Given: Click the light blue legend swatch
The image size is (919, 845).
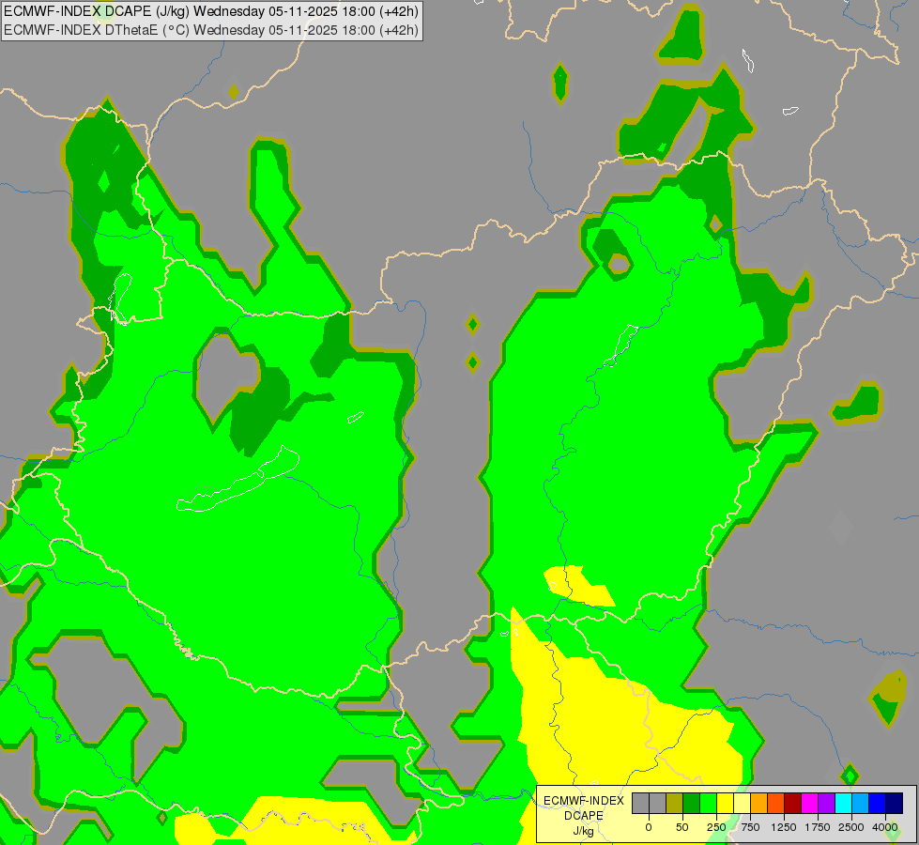Looking at the screenshot, I should click(x=861, y=803).
